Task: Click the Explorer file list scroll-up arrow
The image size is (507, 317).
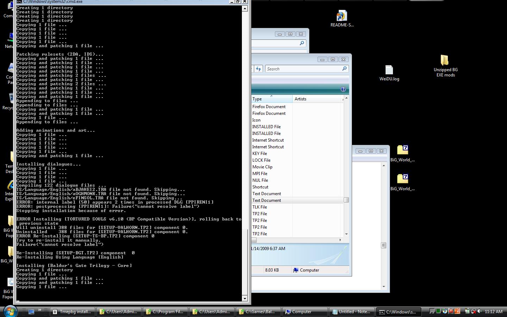Action: click(x=346, y=98)
